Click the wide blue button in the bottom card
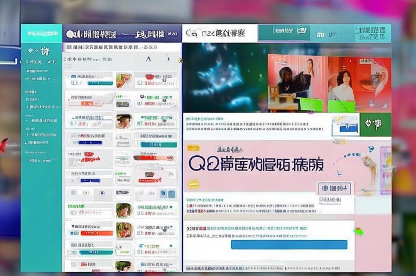 pyautogui.click(x=289, y=245)
